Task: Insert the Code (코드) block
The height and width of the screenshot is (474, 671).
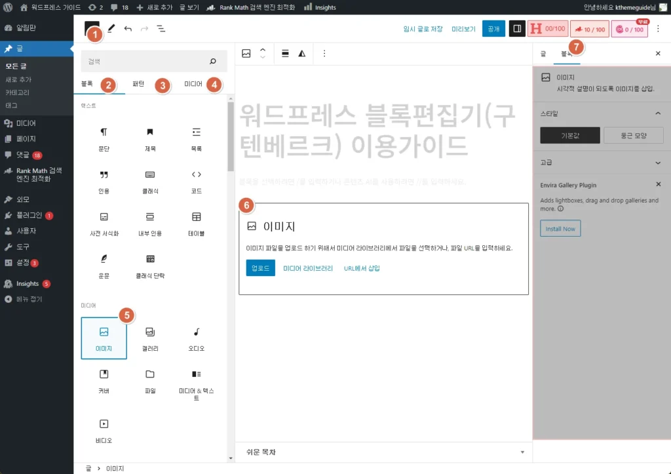Action: tap(196, 182)
